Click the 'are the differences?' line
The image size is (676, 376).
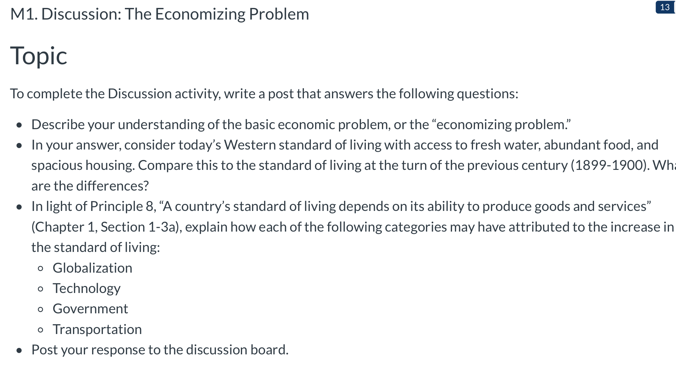tap(90, 186)
